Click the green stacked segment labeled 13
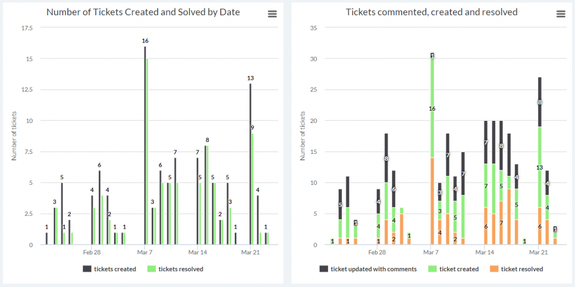This screenshot has height=287, width=575. tap(540, 167)
